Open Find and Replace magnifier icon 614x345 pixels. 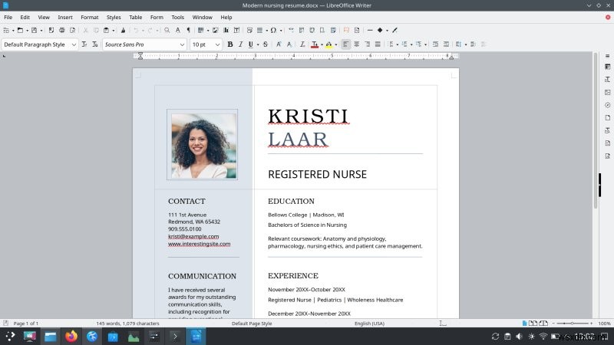(167, 30)
